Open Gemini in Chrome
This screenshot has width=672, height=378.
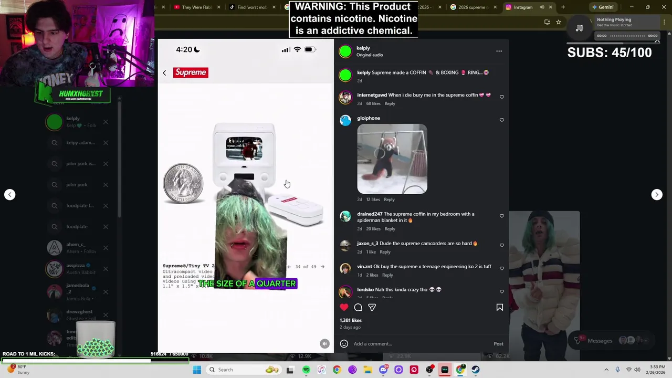point(602,7)
